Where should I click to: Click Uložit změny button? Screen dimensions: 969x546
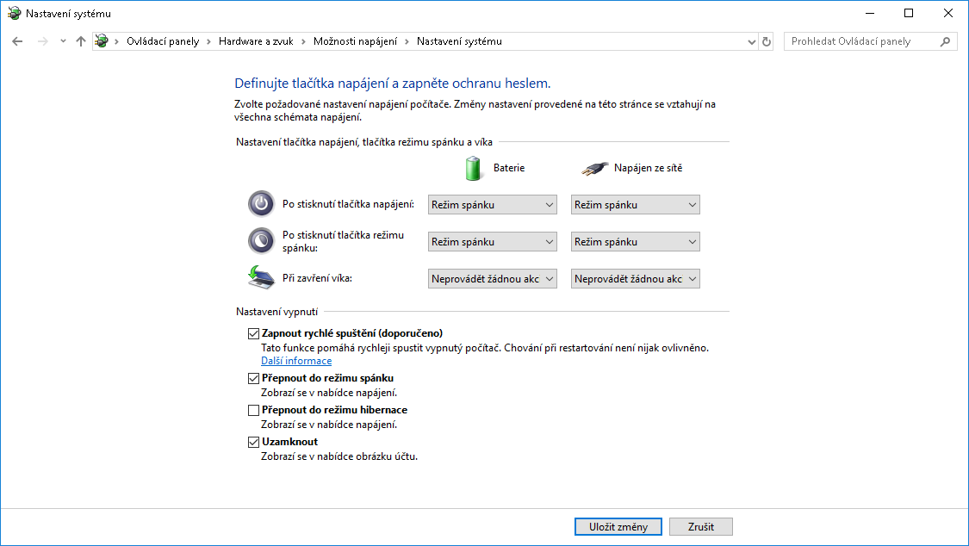click(618, 526)
